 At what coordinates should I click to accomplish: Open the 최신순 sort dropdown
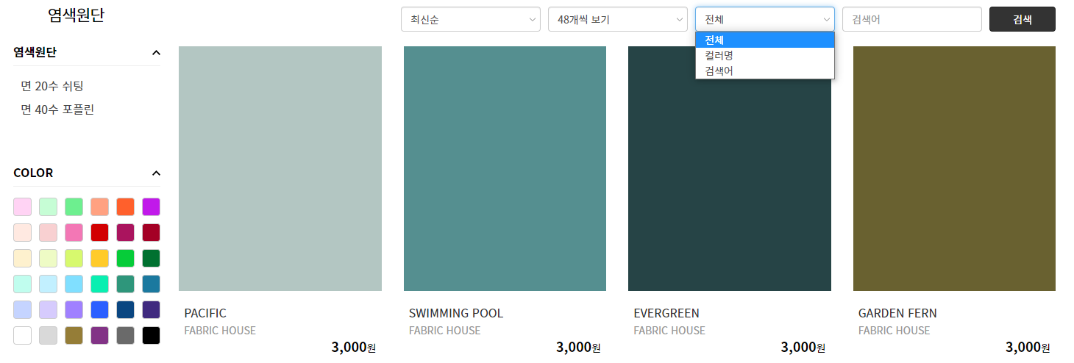tap(470, 20)
